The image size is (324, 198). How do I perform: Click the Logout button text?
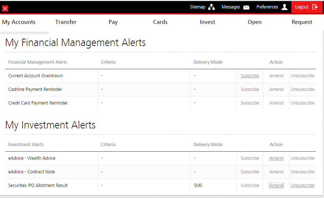point(302,7)
